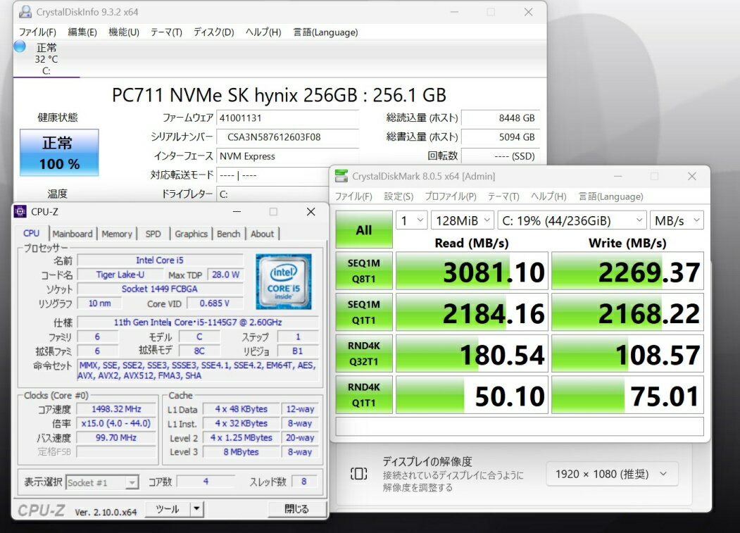Click the 閉じる button in CPU-Z
Image resolution: width=740 pixels, height=533 pixels.
point(297,509)
